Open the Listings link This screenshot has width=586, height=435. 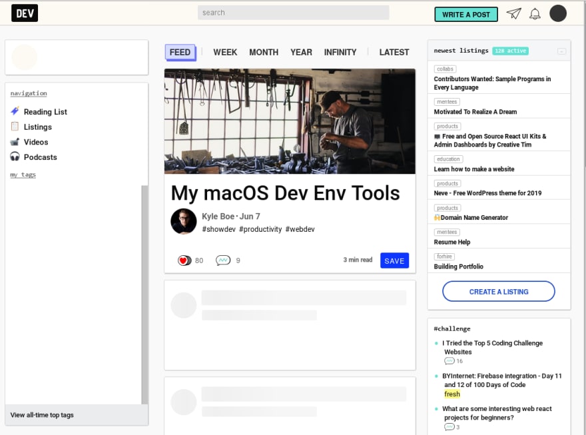pos(38,127)
